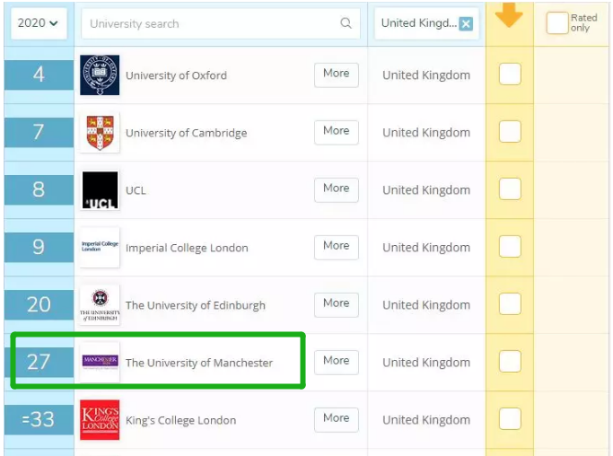Click the University of Oxford crest logo

(99, 75)
